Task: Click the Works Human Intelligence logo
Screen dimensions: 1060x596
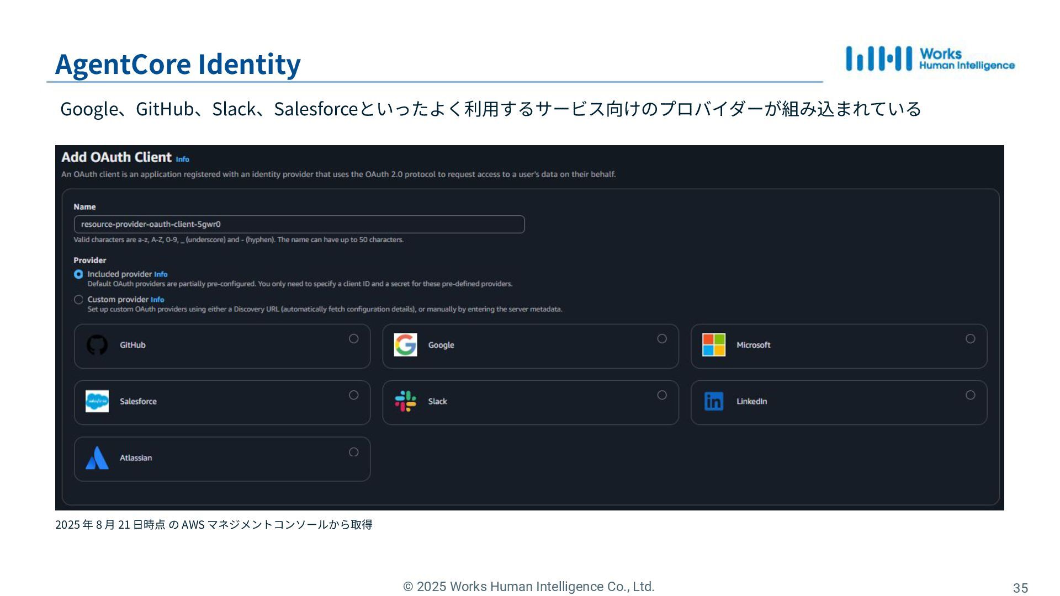Action: (x=930, y=58)
